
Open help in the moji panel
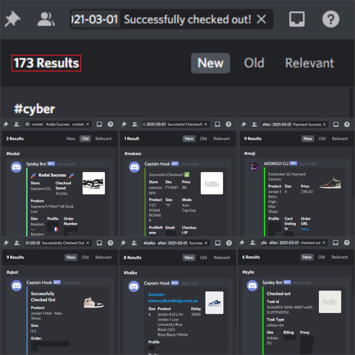pos(347,125)
